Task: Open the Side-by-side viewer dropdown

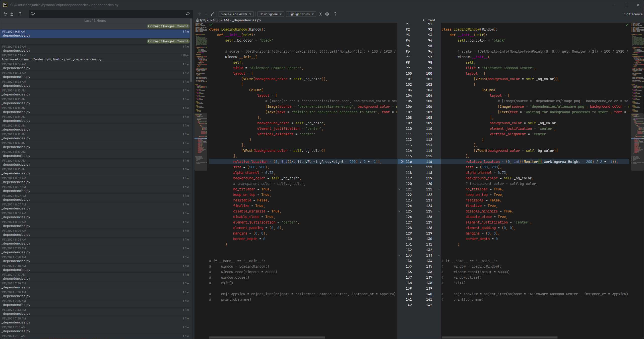Action: pos(236,14)
